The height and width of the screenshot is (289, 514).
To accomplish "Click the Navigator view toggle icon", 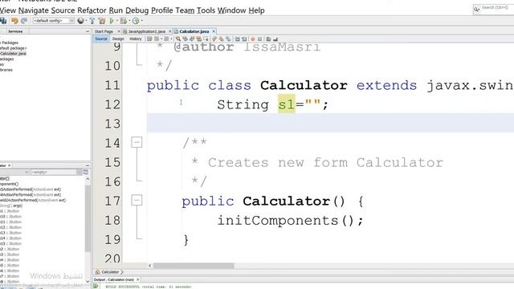I will 86,172.
